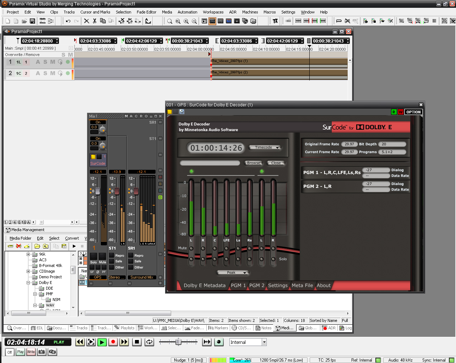Click the Undo arrow icon
The image size is (456, 363).
[x=68, y=21]
